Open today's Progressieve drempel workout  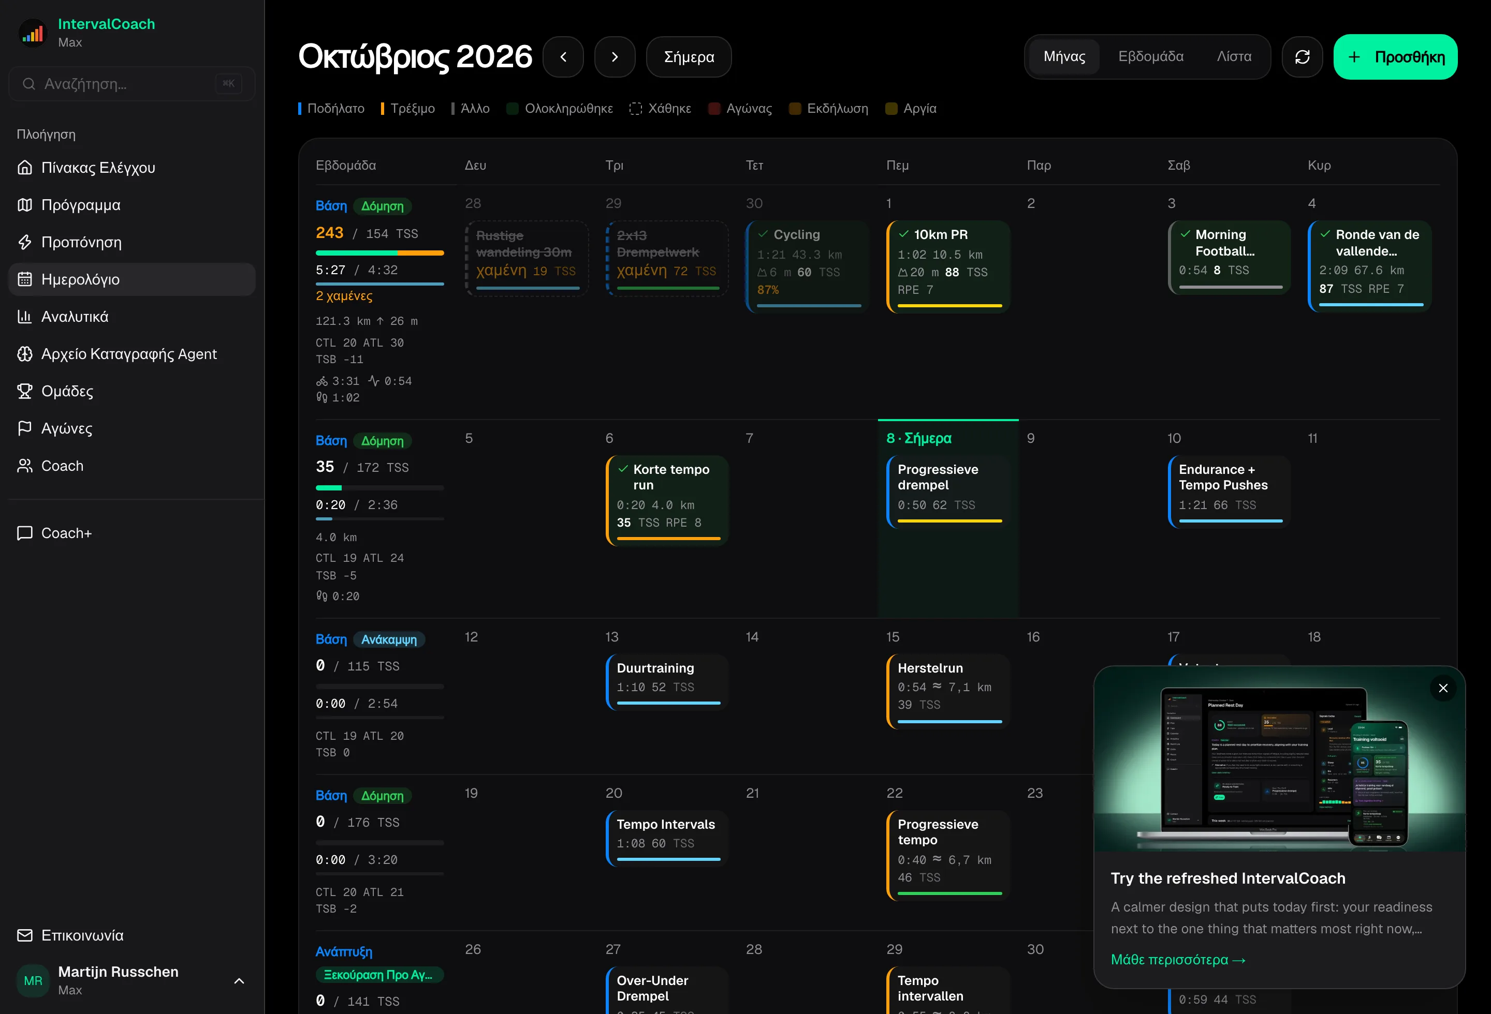click(948, 491)
